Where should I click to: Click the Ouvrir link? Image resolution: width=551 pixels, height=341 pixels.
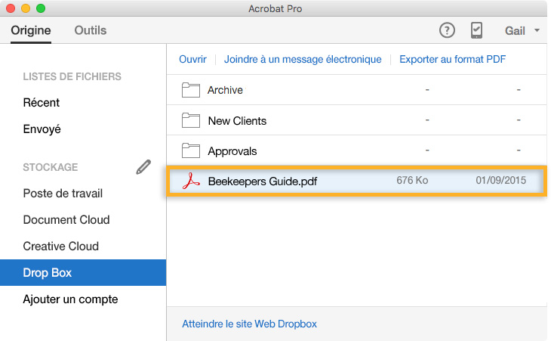193,59
